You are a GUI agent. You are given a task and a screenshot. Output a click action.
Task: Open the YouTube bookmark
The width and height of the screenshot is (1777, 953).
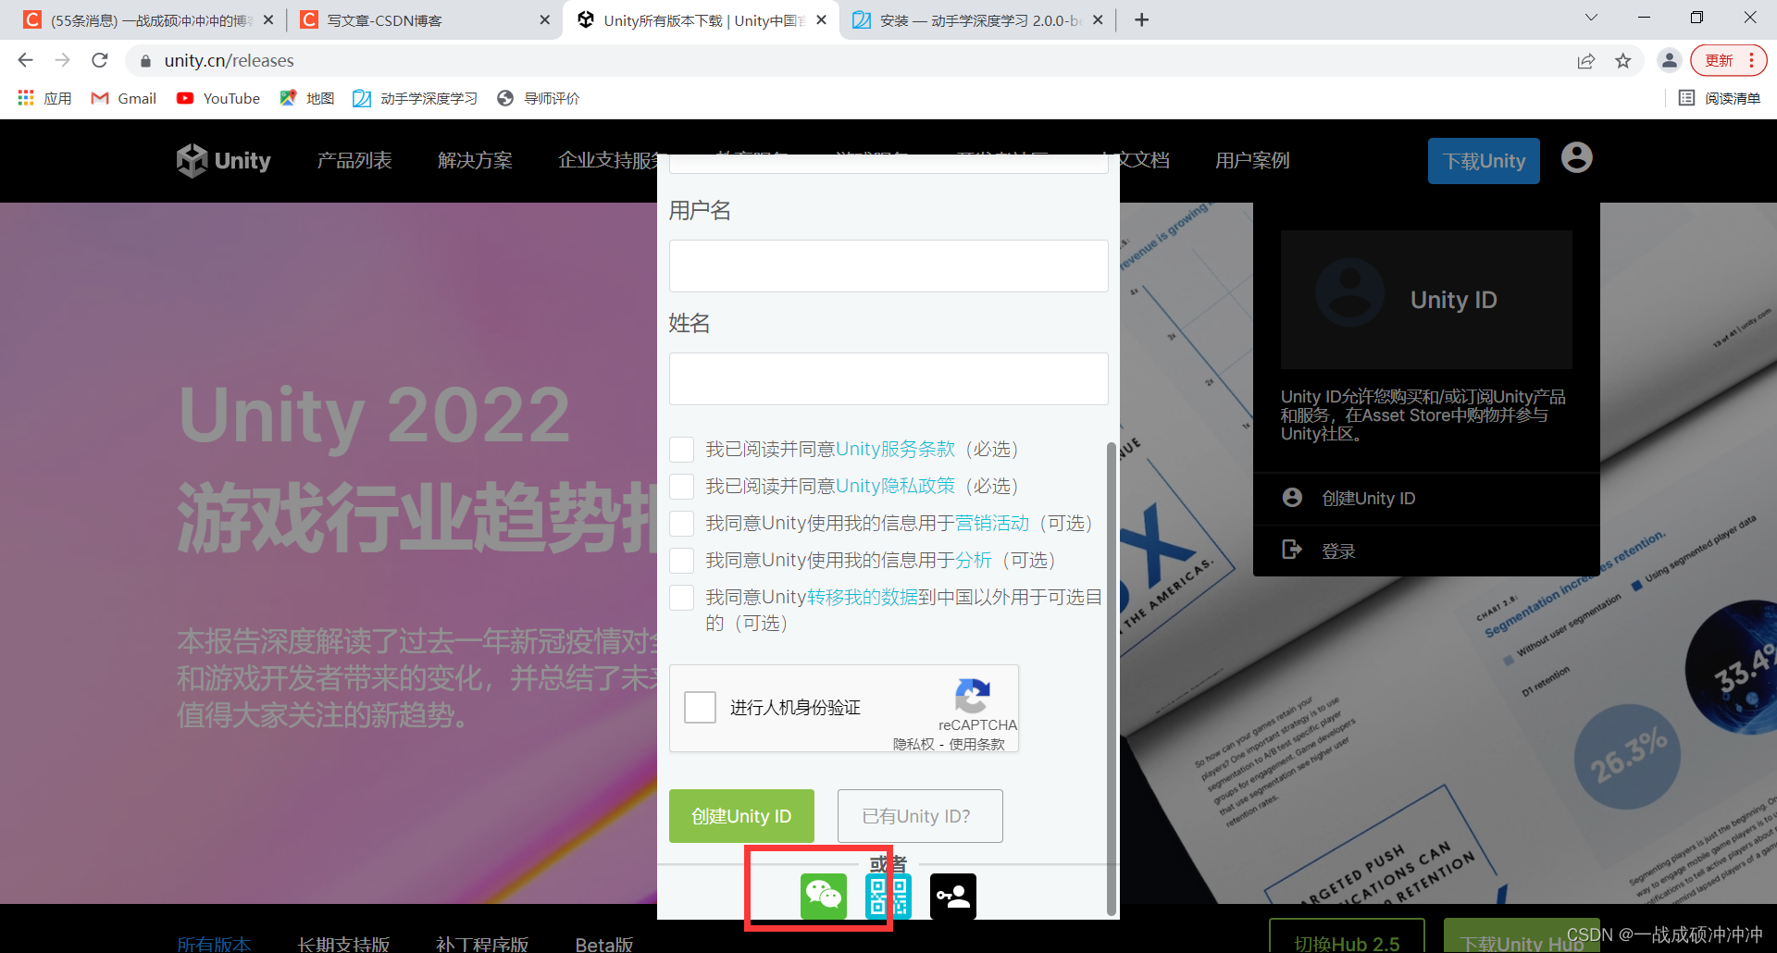(217, 98)
